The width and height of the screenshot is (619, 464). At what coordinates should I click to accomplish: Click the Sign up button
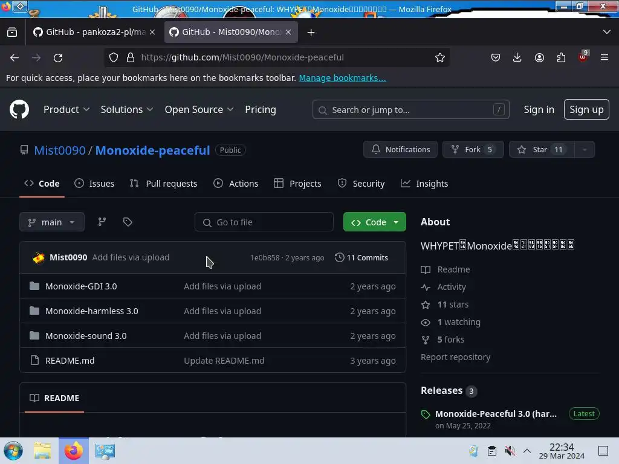pyautogui.click(x=586, y=110)
